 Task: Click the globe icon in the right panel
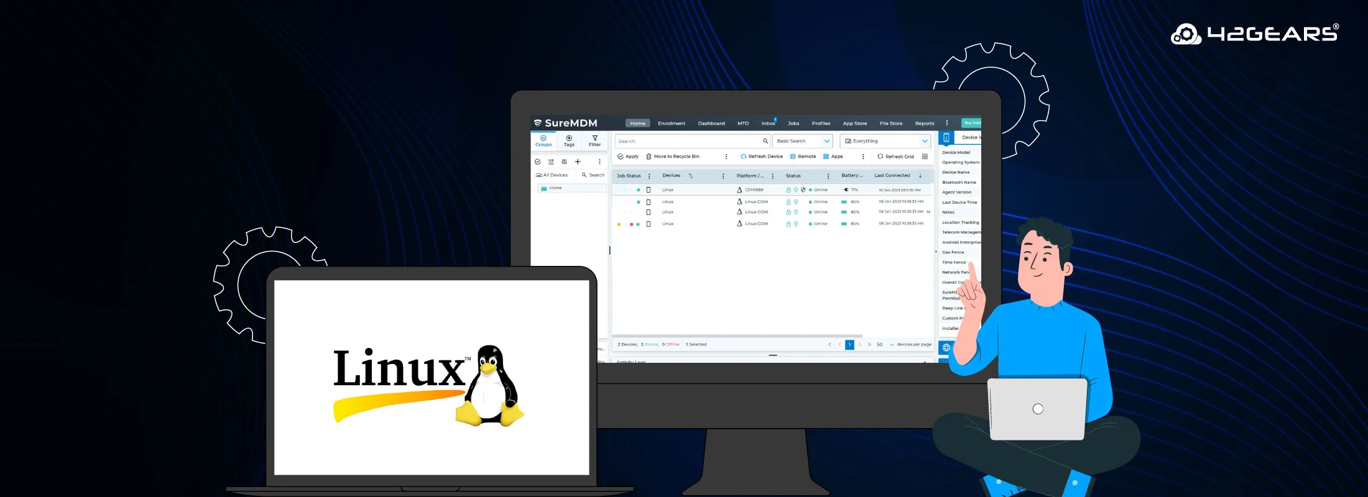coord(946,347)
